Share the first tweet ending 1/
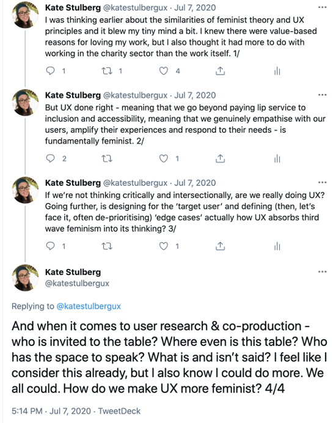336x423 pixels. pos(221,71)
